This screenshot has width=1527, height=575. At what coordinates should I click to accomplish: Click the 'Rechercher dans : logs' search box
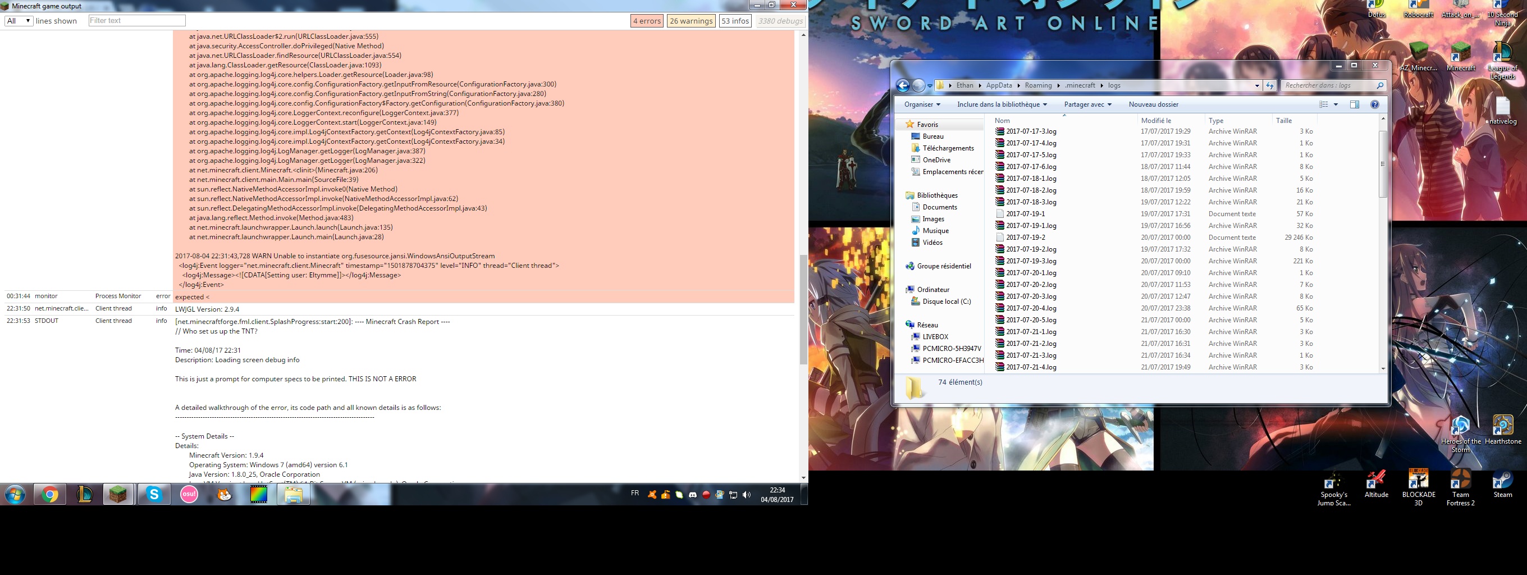point(1333,85)
